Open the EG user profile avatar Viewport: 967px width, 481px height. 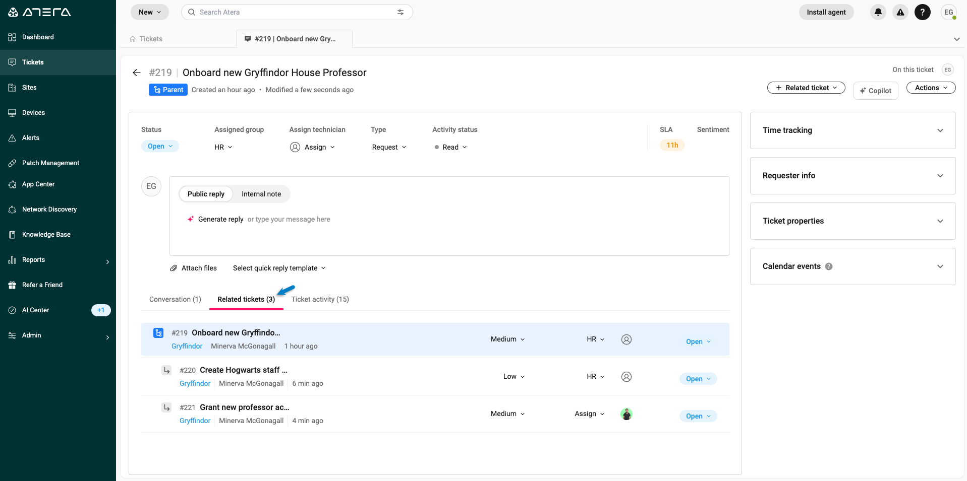tap(949, 12)
